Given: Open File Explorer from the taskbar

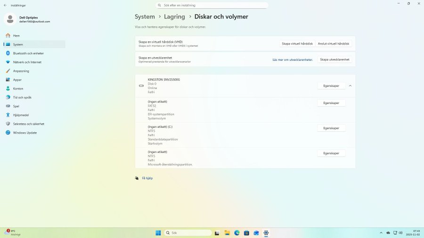Looking at the screenshot, I should click(x=227, y=233).
